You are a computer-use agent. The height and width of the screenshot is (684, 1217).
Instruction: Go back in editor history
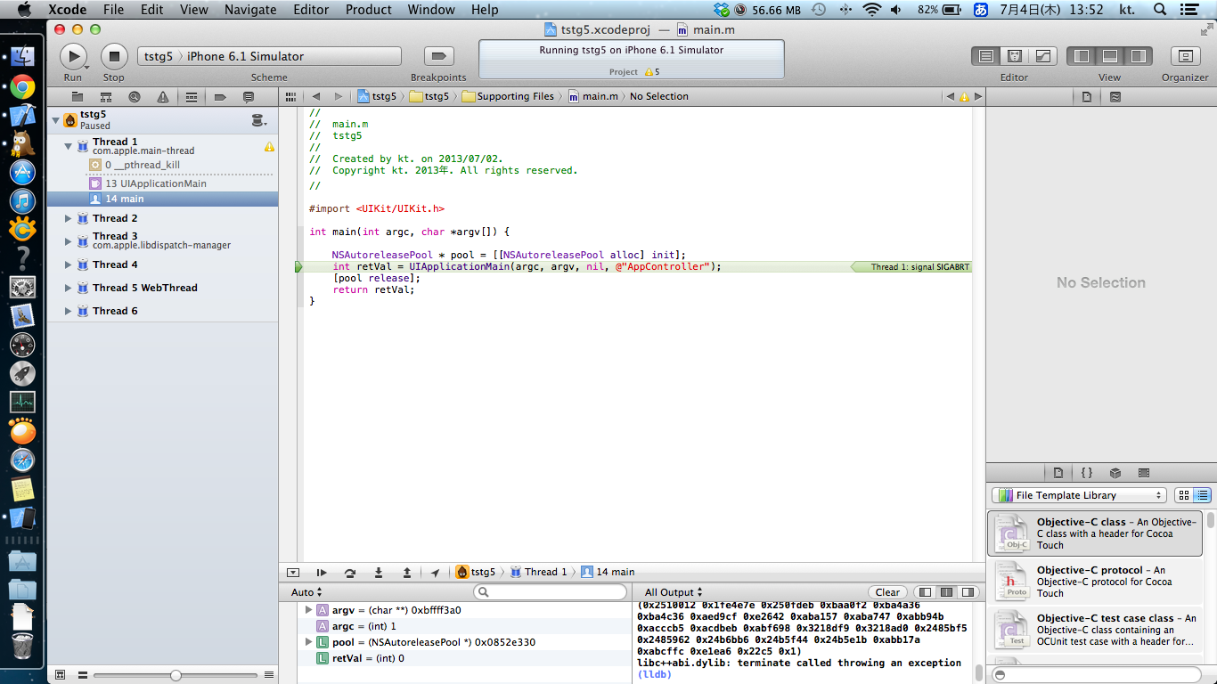pos(316,96)
